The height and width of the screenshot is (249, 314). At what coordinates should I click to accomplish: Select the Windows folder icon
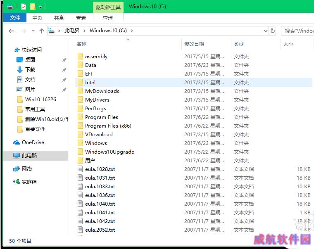coord(80,143)
